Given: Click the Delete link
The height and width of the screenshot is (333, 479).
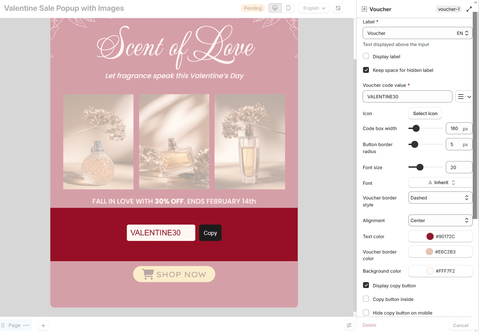Looking at the screenshot, I should click(x=369, y=325).
